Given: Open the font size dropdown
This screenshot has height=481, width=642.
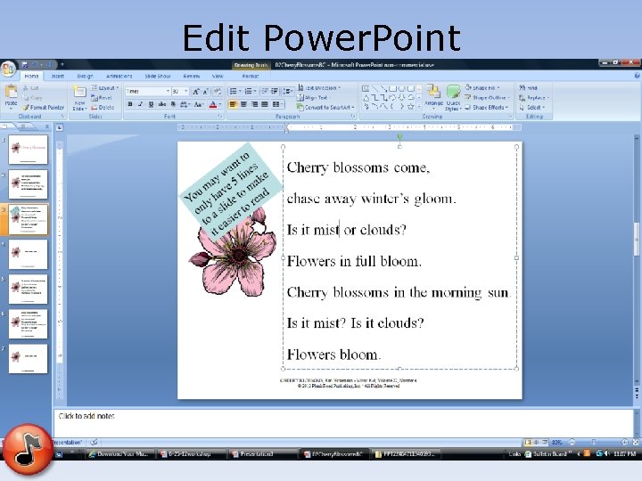Looking at the screenshot, I should 185,91.
